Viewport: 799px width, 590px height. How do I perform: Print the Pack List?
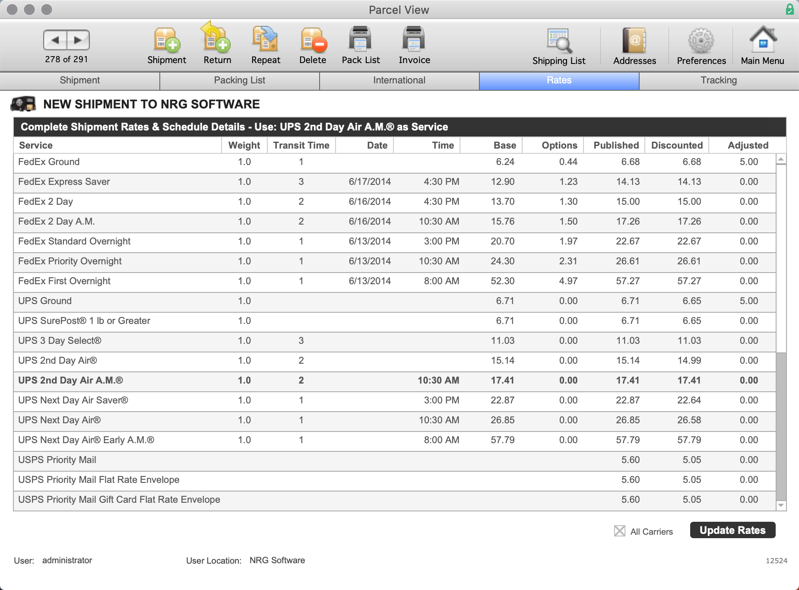361,45
